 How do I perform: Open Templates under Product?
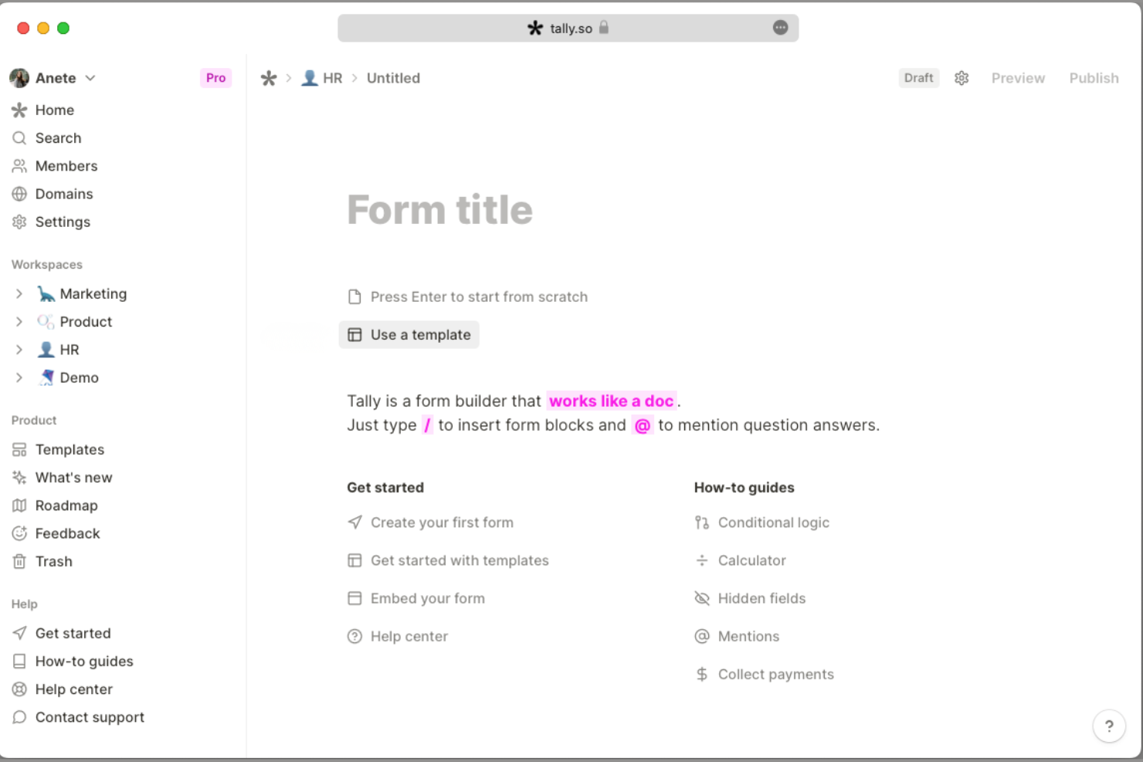click(70, 449)
